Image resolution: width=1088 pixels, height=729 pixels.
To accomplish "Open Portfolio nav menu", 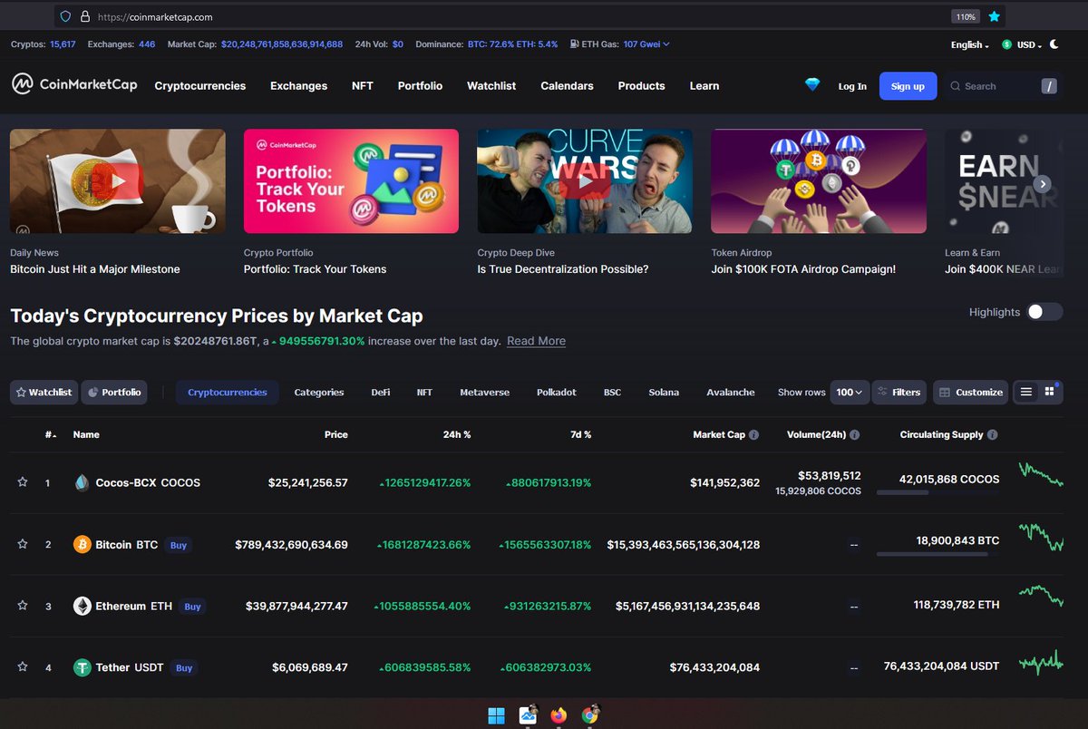I will coord(420,85).
